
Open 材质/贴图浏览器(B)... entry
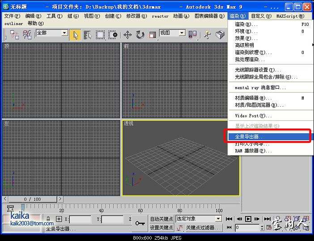tap(271, 105)
